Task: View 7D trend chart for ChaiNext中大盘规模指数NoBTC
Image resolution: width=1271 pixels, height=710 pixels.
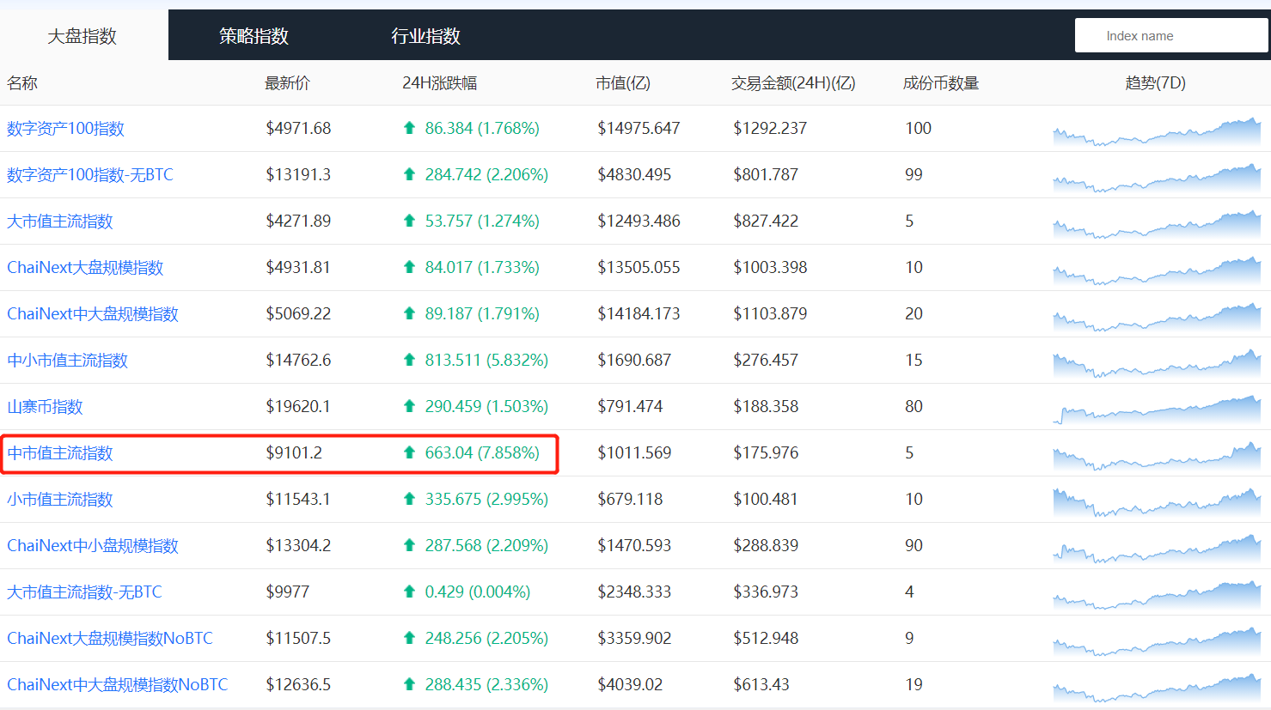Action: [x=1157, y=688]
